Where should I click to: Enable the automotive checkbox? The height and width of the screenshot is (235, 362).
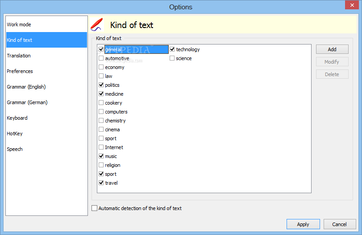tap(101, 58)
